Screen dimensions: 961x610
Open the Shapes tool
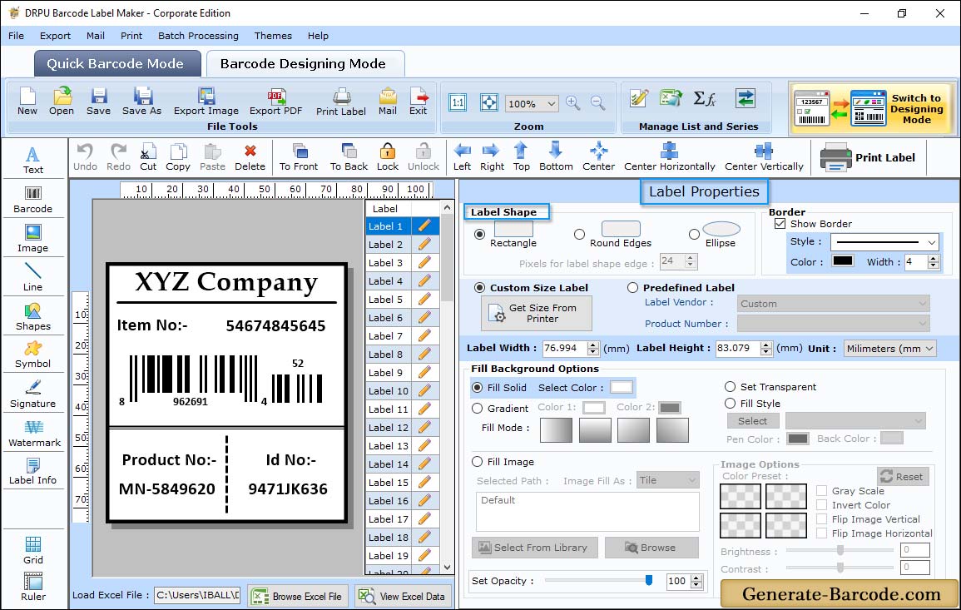[33, 316]
